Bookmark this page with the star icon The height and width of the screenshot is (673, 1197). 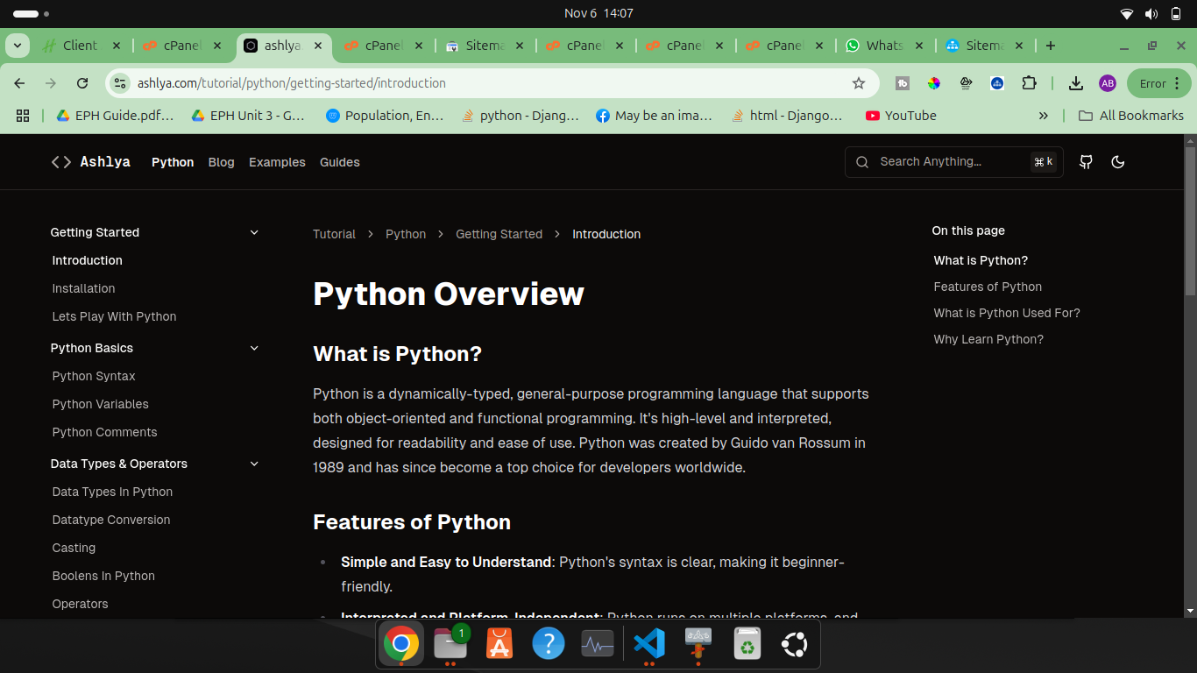pos(859,83)
